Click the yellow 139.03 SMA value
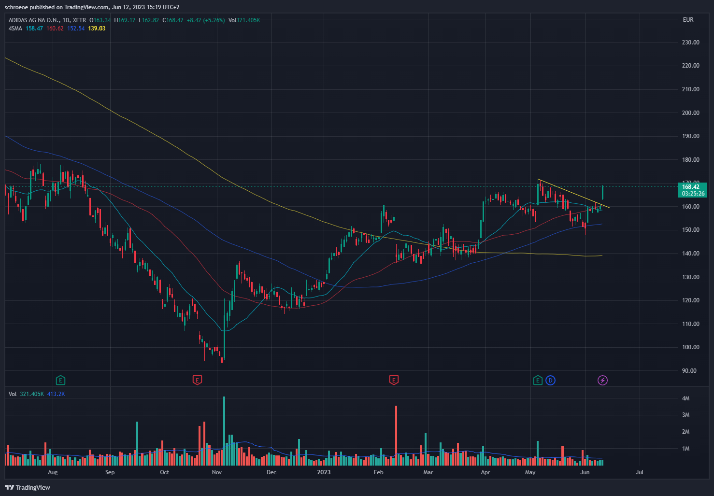This screenshot has width=714, height=496. [97, 28]
